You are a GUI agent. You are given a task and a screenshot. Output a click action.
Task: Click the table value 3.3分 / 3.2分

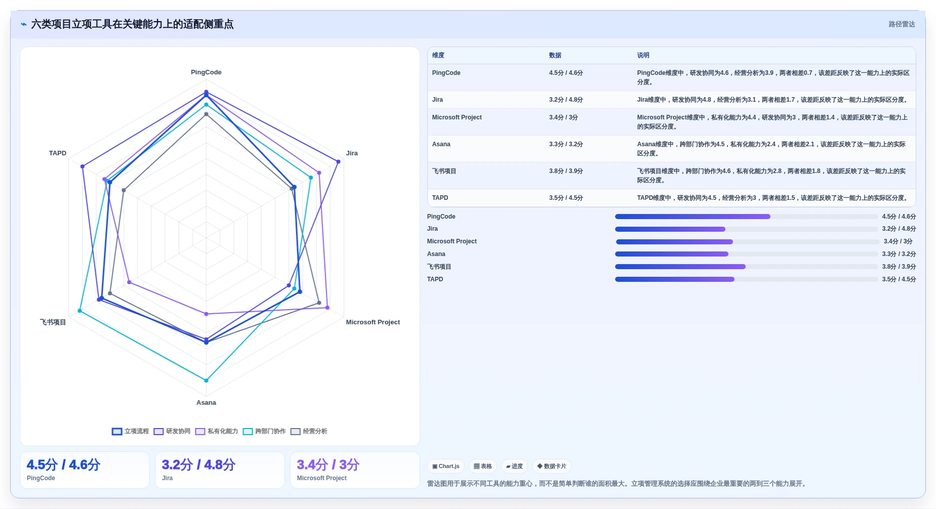pyautogui.click(x=566, y=144)
